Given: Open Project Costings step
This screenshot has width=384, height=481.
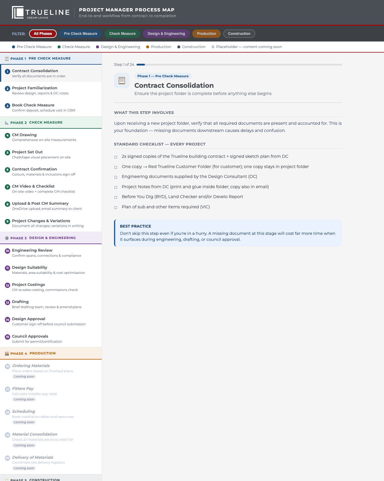Looking at the screenshot, I should click(51, 287).
